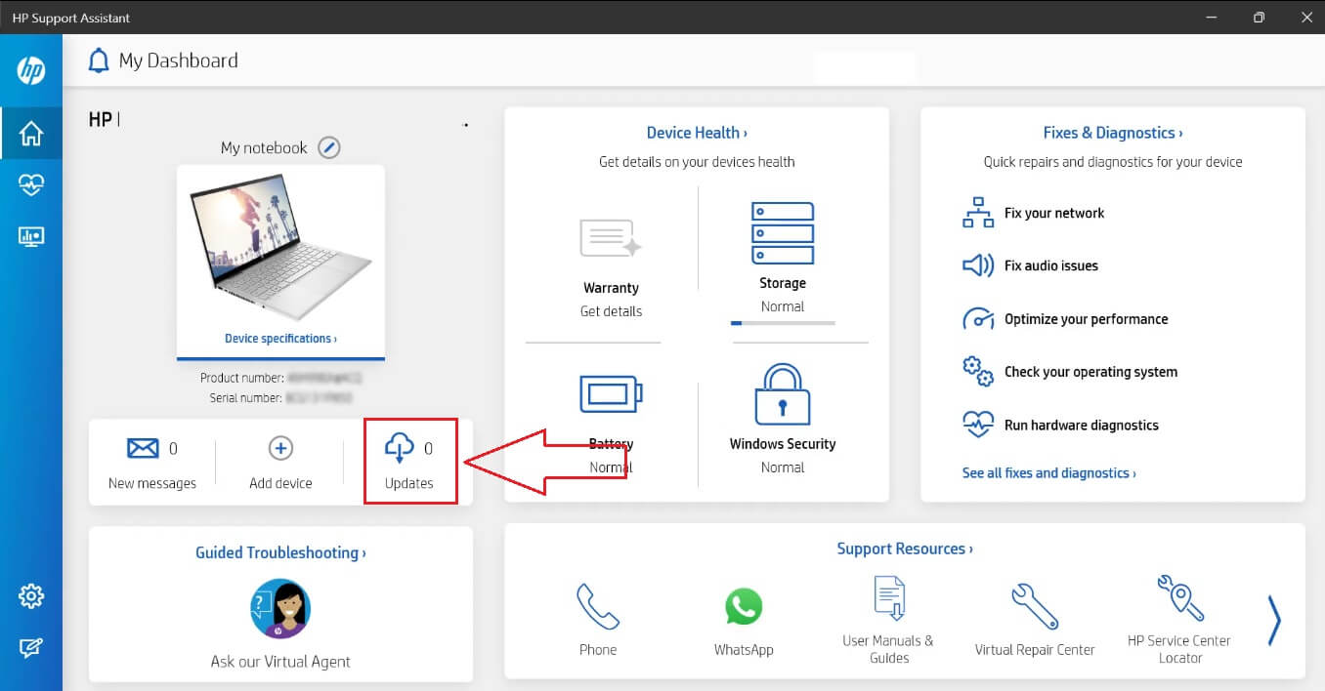Open the monitor diagnostics sidebar icon
1325x691 pixels.
pos(31,236)
